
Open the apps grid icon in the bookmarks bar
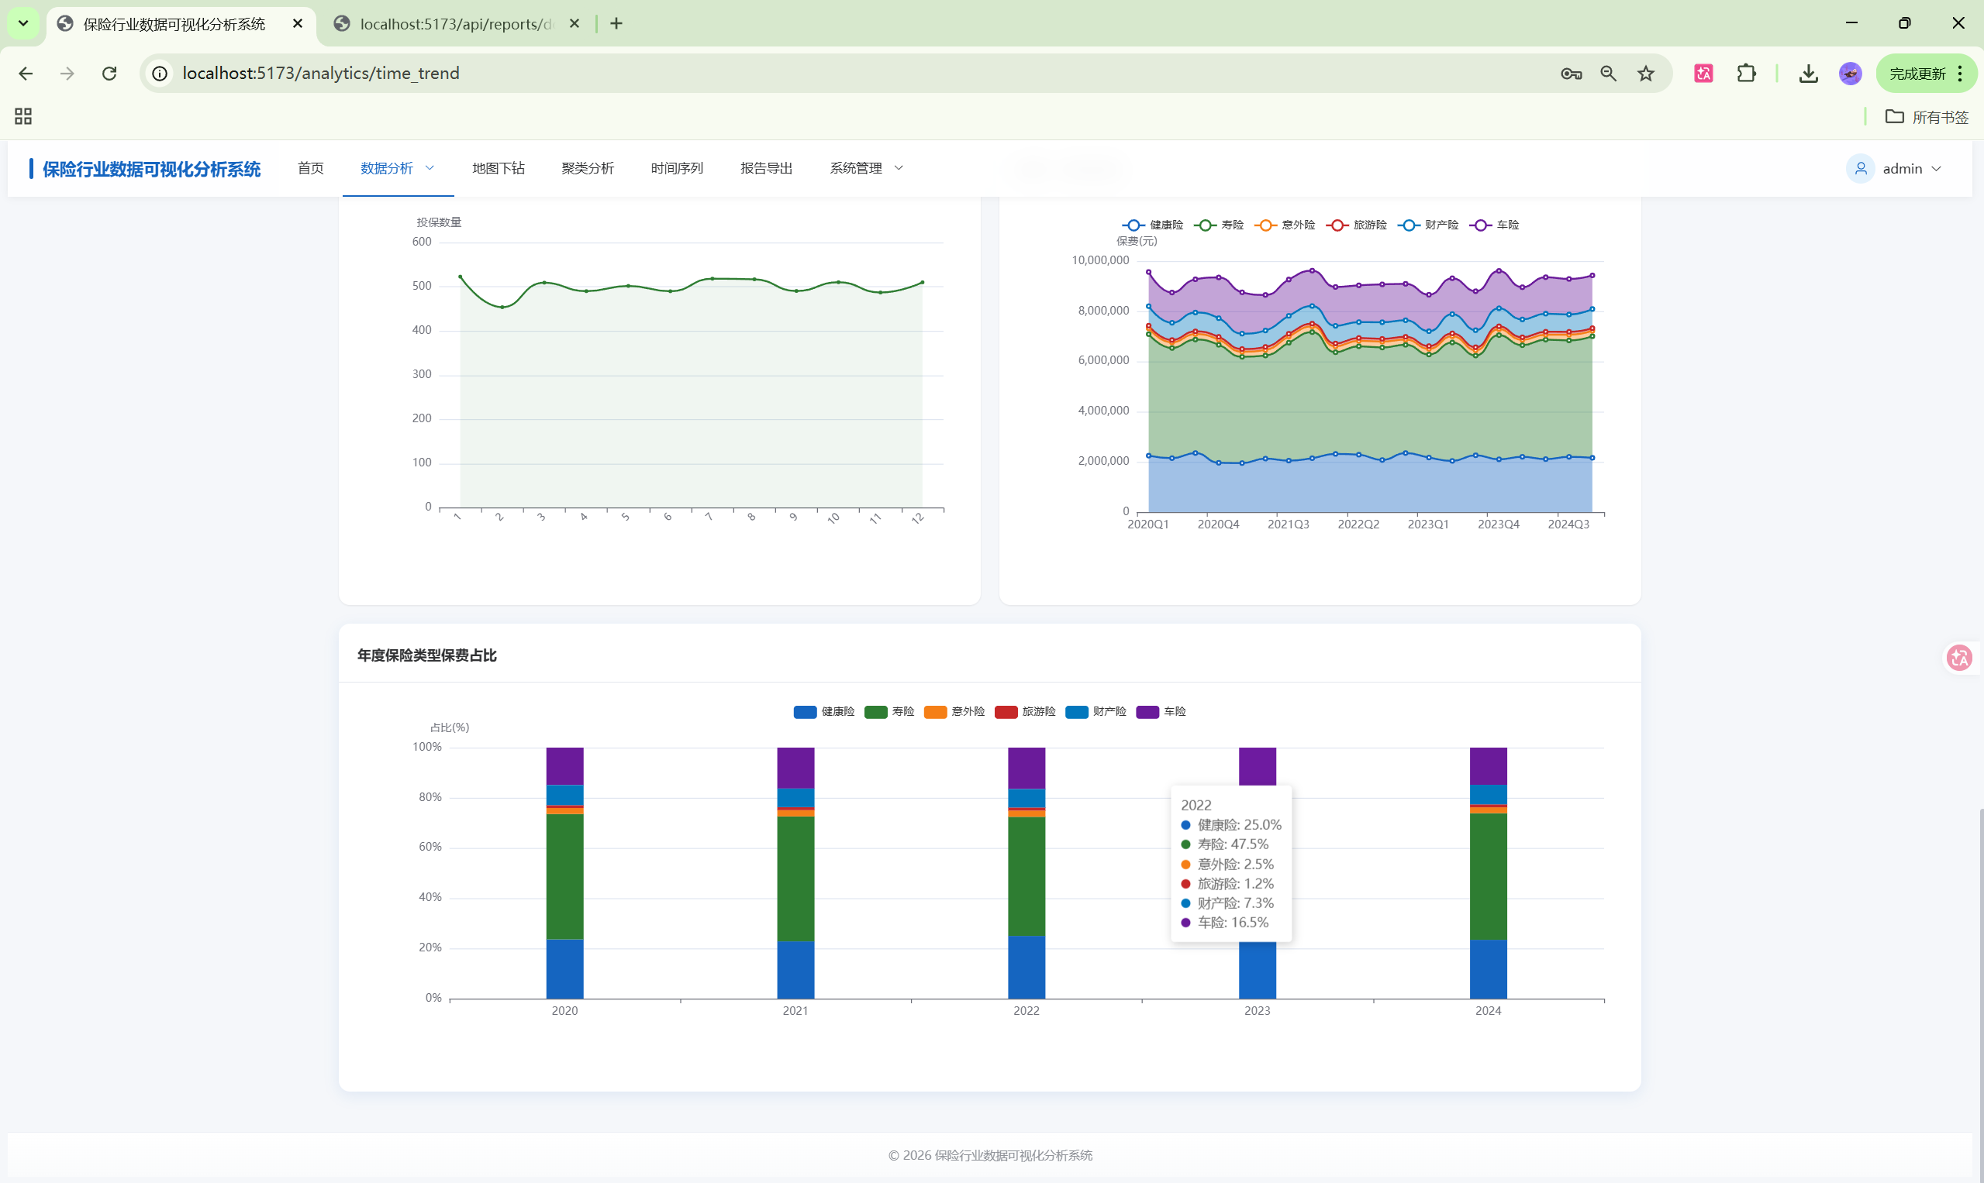[23, 116]
